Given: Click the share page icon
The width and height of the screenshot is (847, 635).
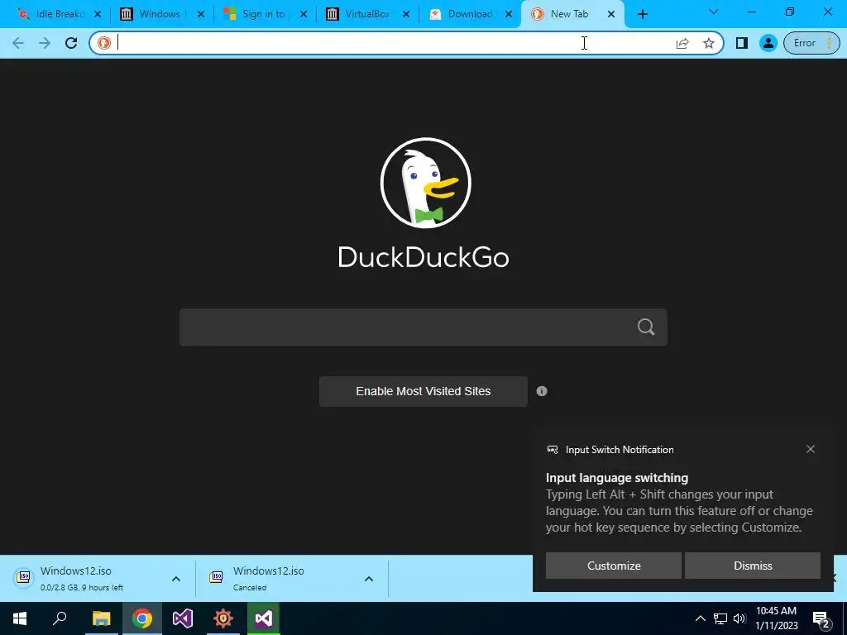Looking at the screenshot, I should pos(682,43).
